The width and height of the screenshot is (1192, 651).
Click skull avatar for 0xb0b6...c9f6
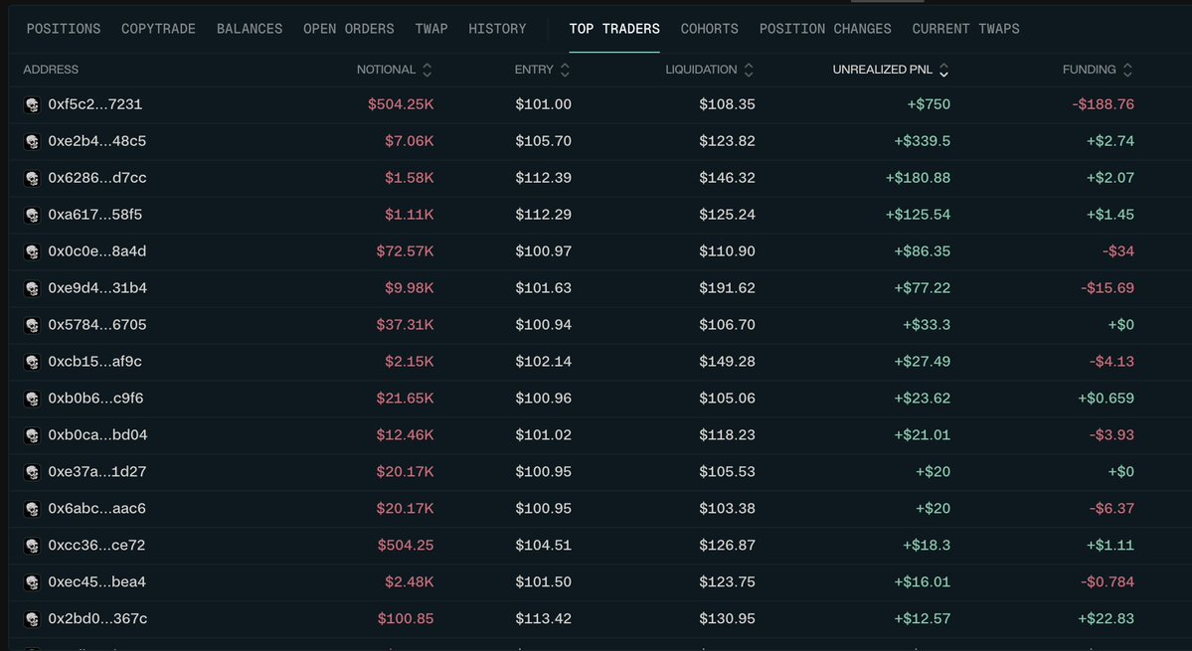tap(32, 399)
